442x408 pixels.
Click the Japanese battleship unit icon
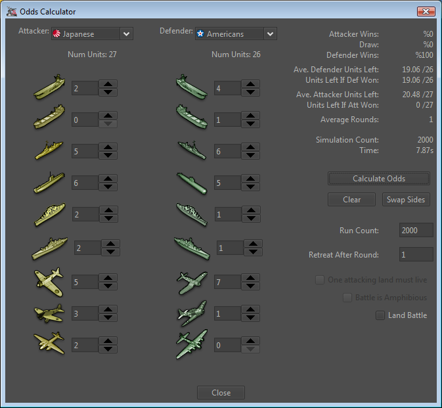(50, 248)
